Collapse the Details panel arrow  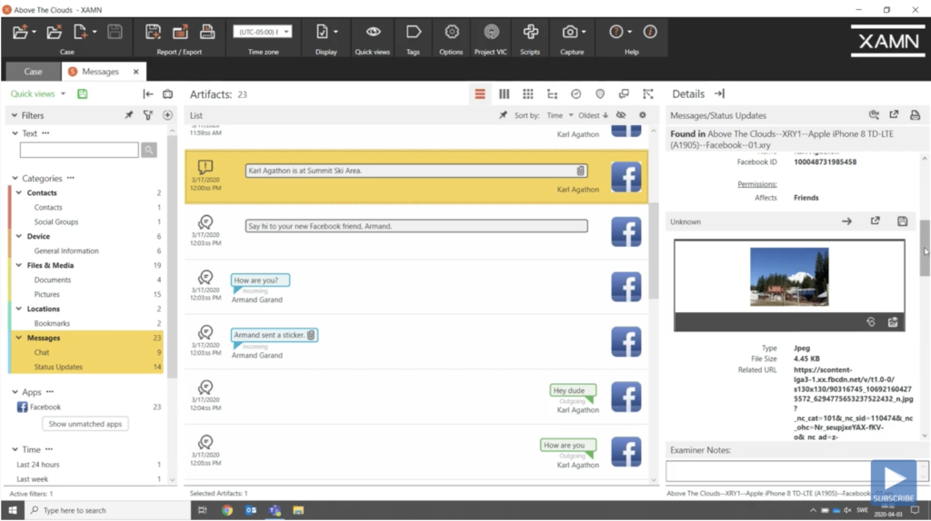(720, 93)
